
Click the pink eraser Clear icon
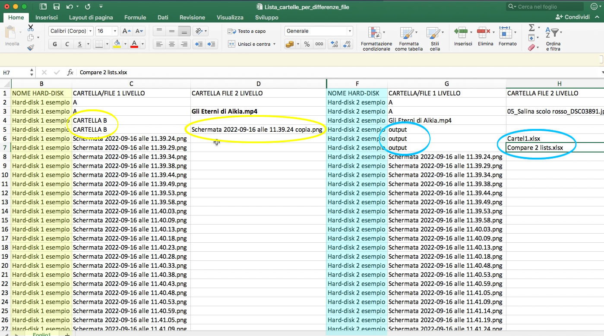click(x=531, y=48)
